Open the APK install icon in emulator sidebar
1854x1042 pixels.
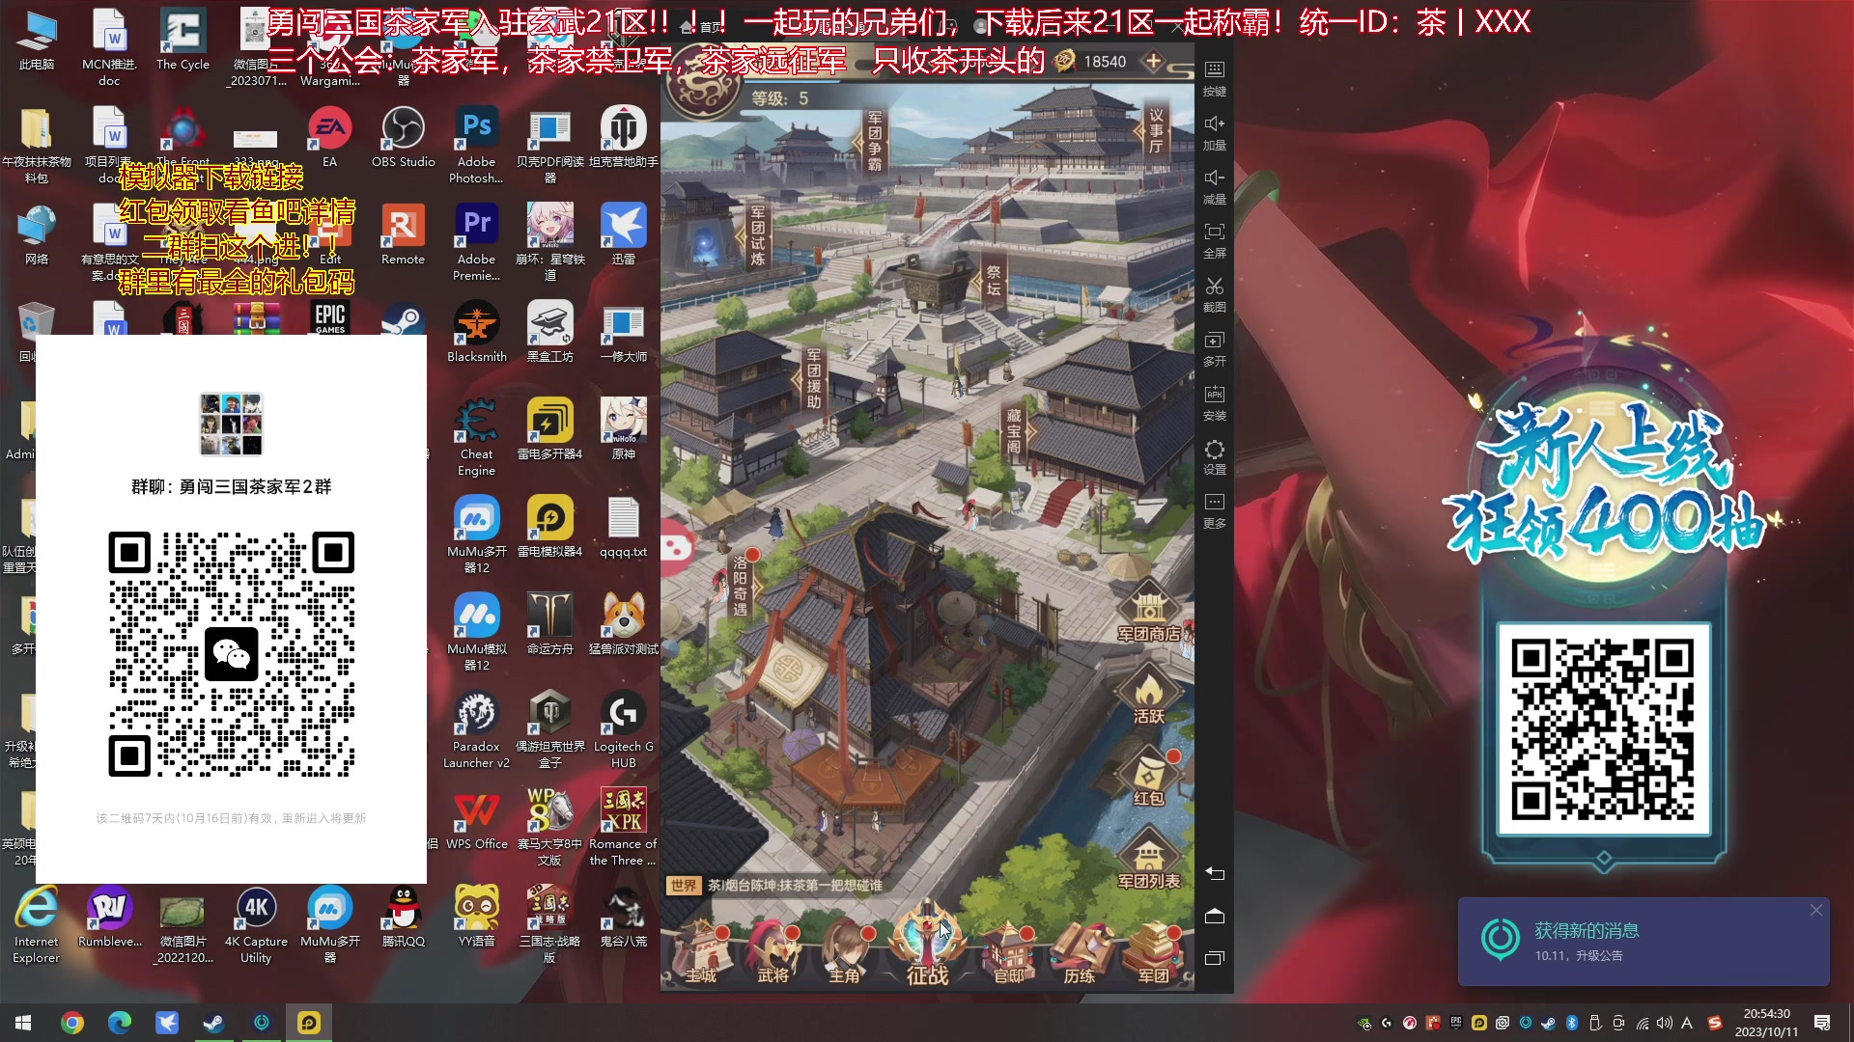(1214, 395)
